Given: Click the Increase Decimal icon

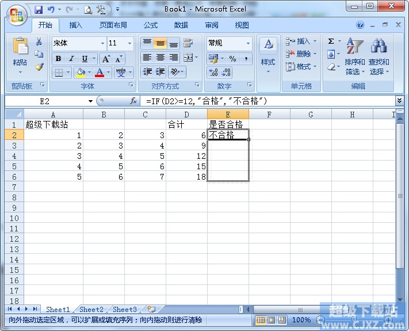Looking at the screenshot, I should click(213, 73).
